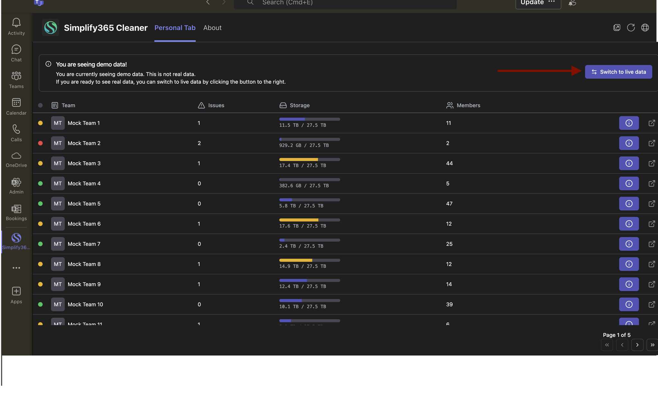Open Mock Team 7 external link
658x411 pixels.
[652, 244]
